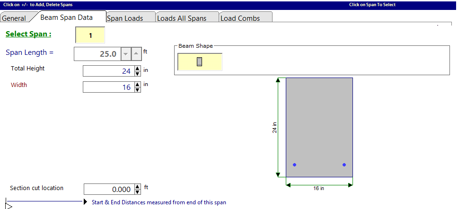Click the Total Height input field
Viewport: 458px width, 209px height.
tap(108, 71)
